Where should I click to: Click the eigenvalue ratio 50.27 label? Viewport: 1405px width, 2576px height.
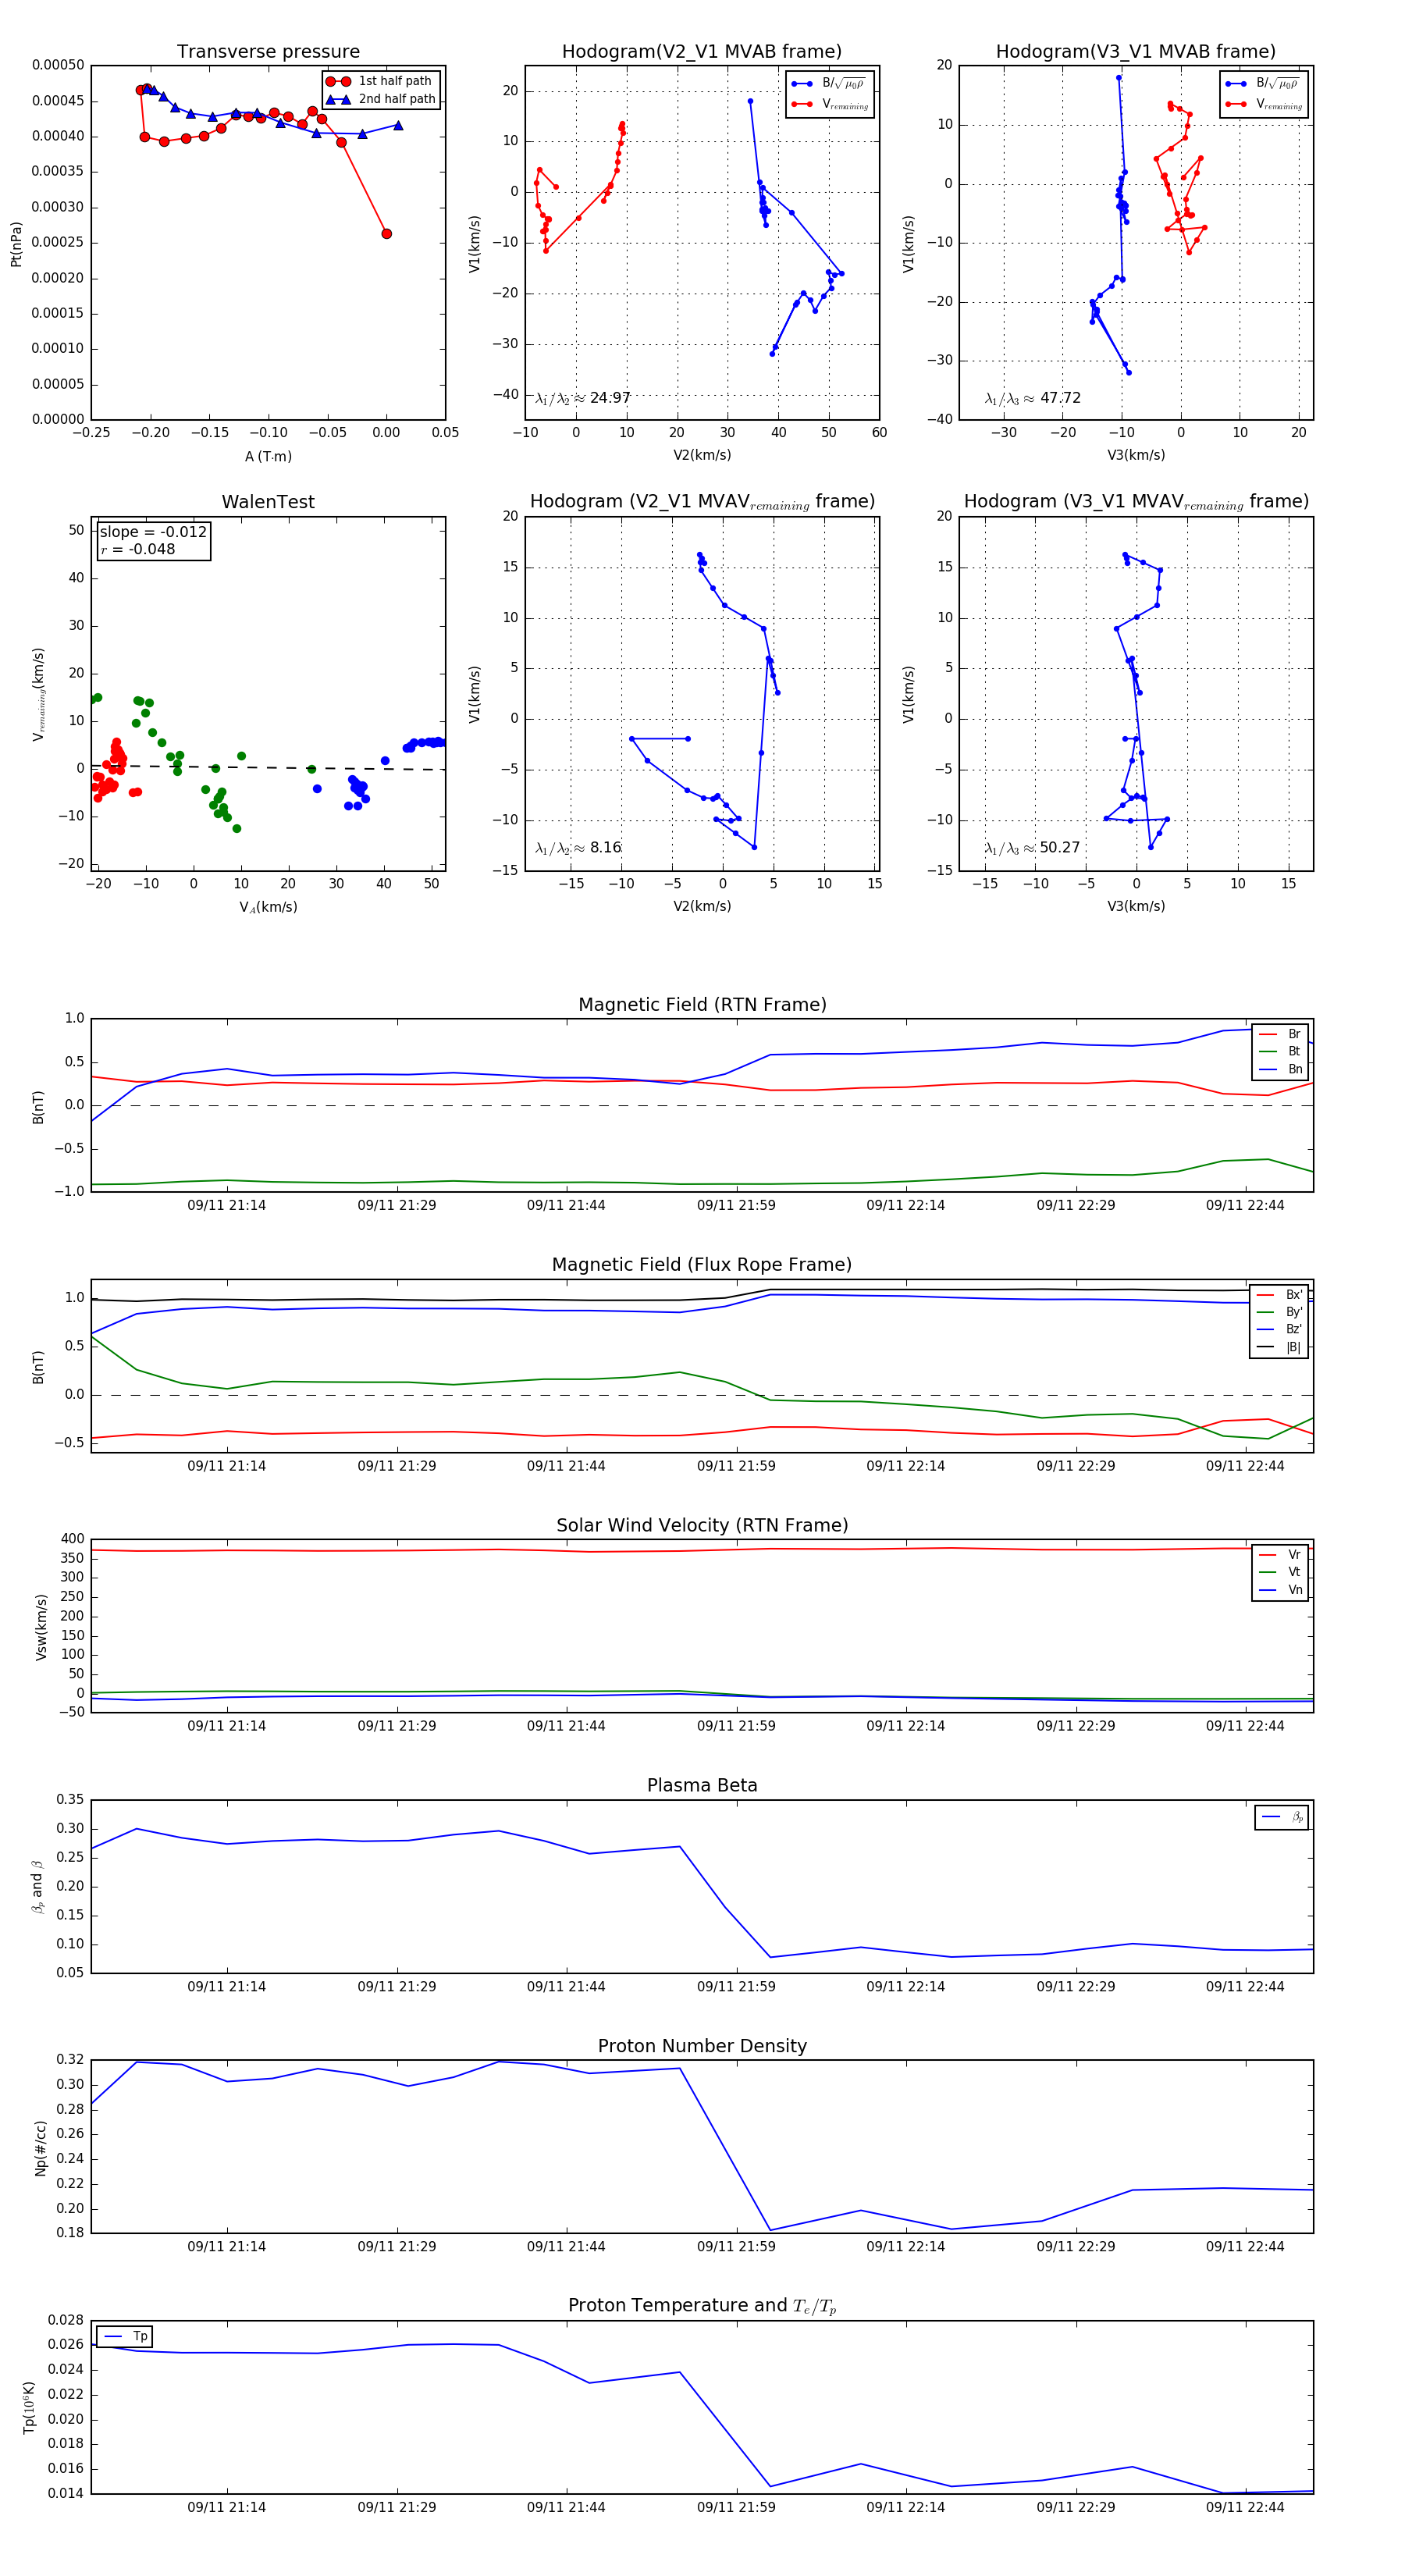tap(1032, 848)
